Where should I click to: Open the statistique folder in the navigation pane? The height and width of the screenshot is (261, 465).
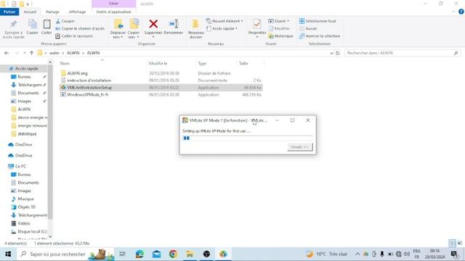pyautogui.click(x=27, y=133)
